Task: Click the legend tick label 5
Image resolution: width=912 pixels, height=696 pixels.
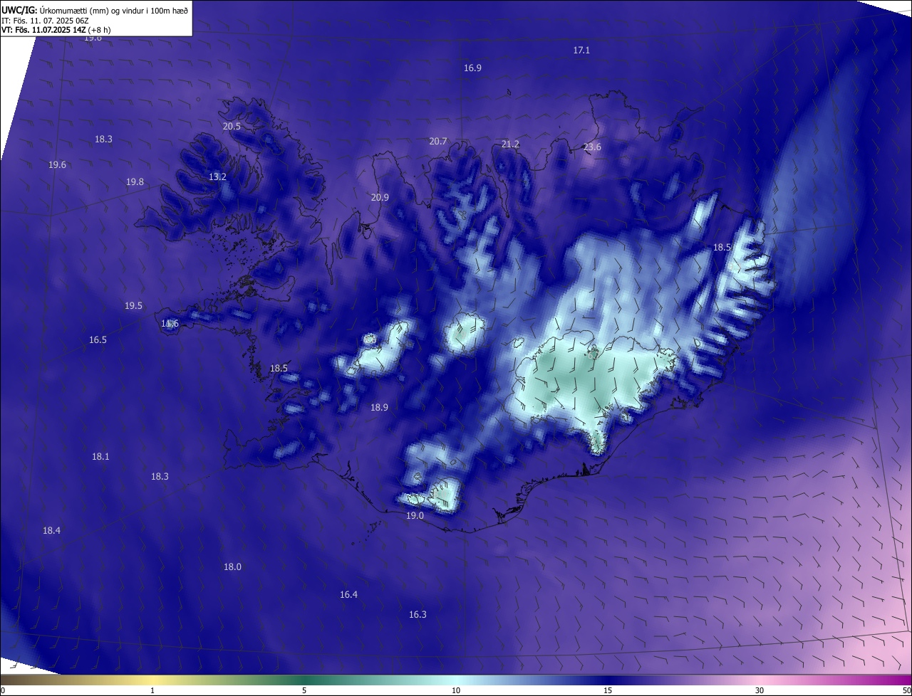Action: (304, 691)
